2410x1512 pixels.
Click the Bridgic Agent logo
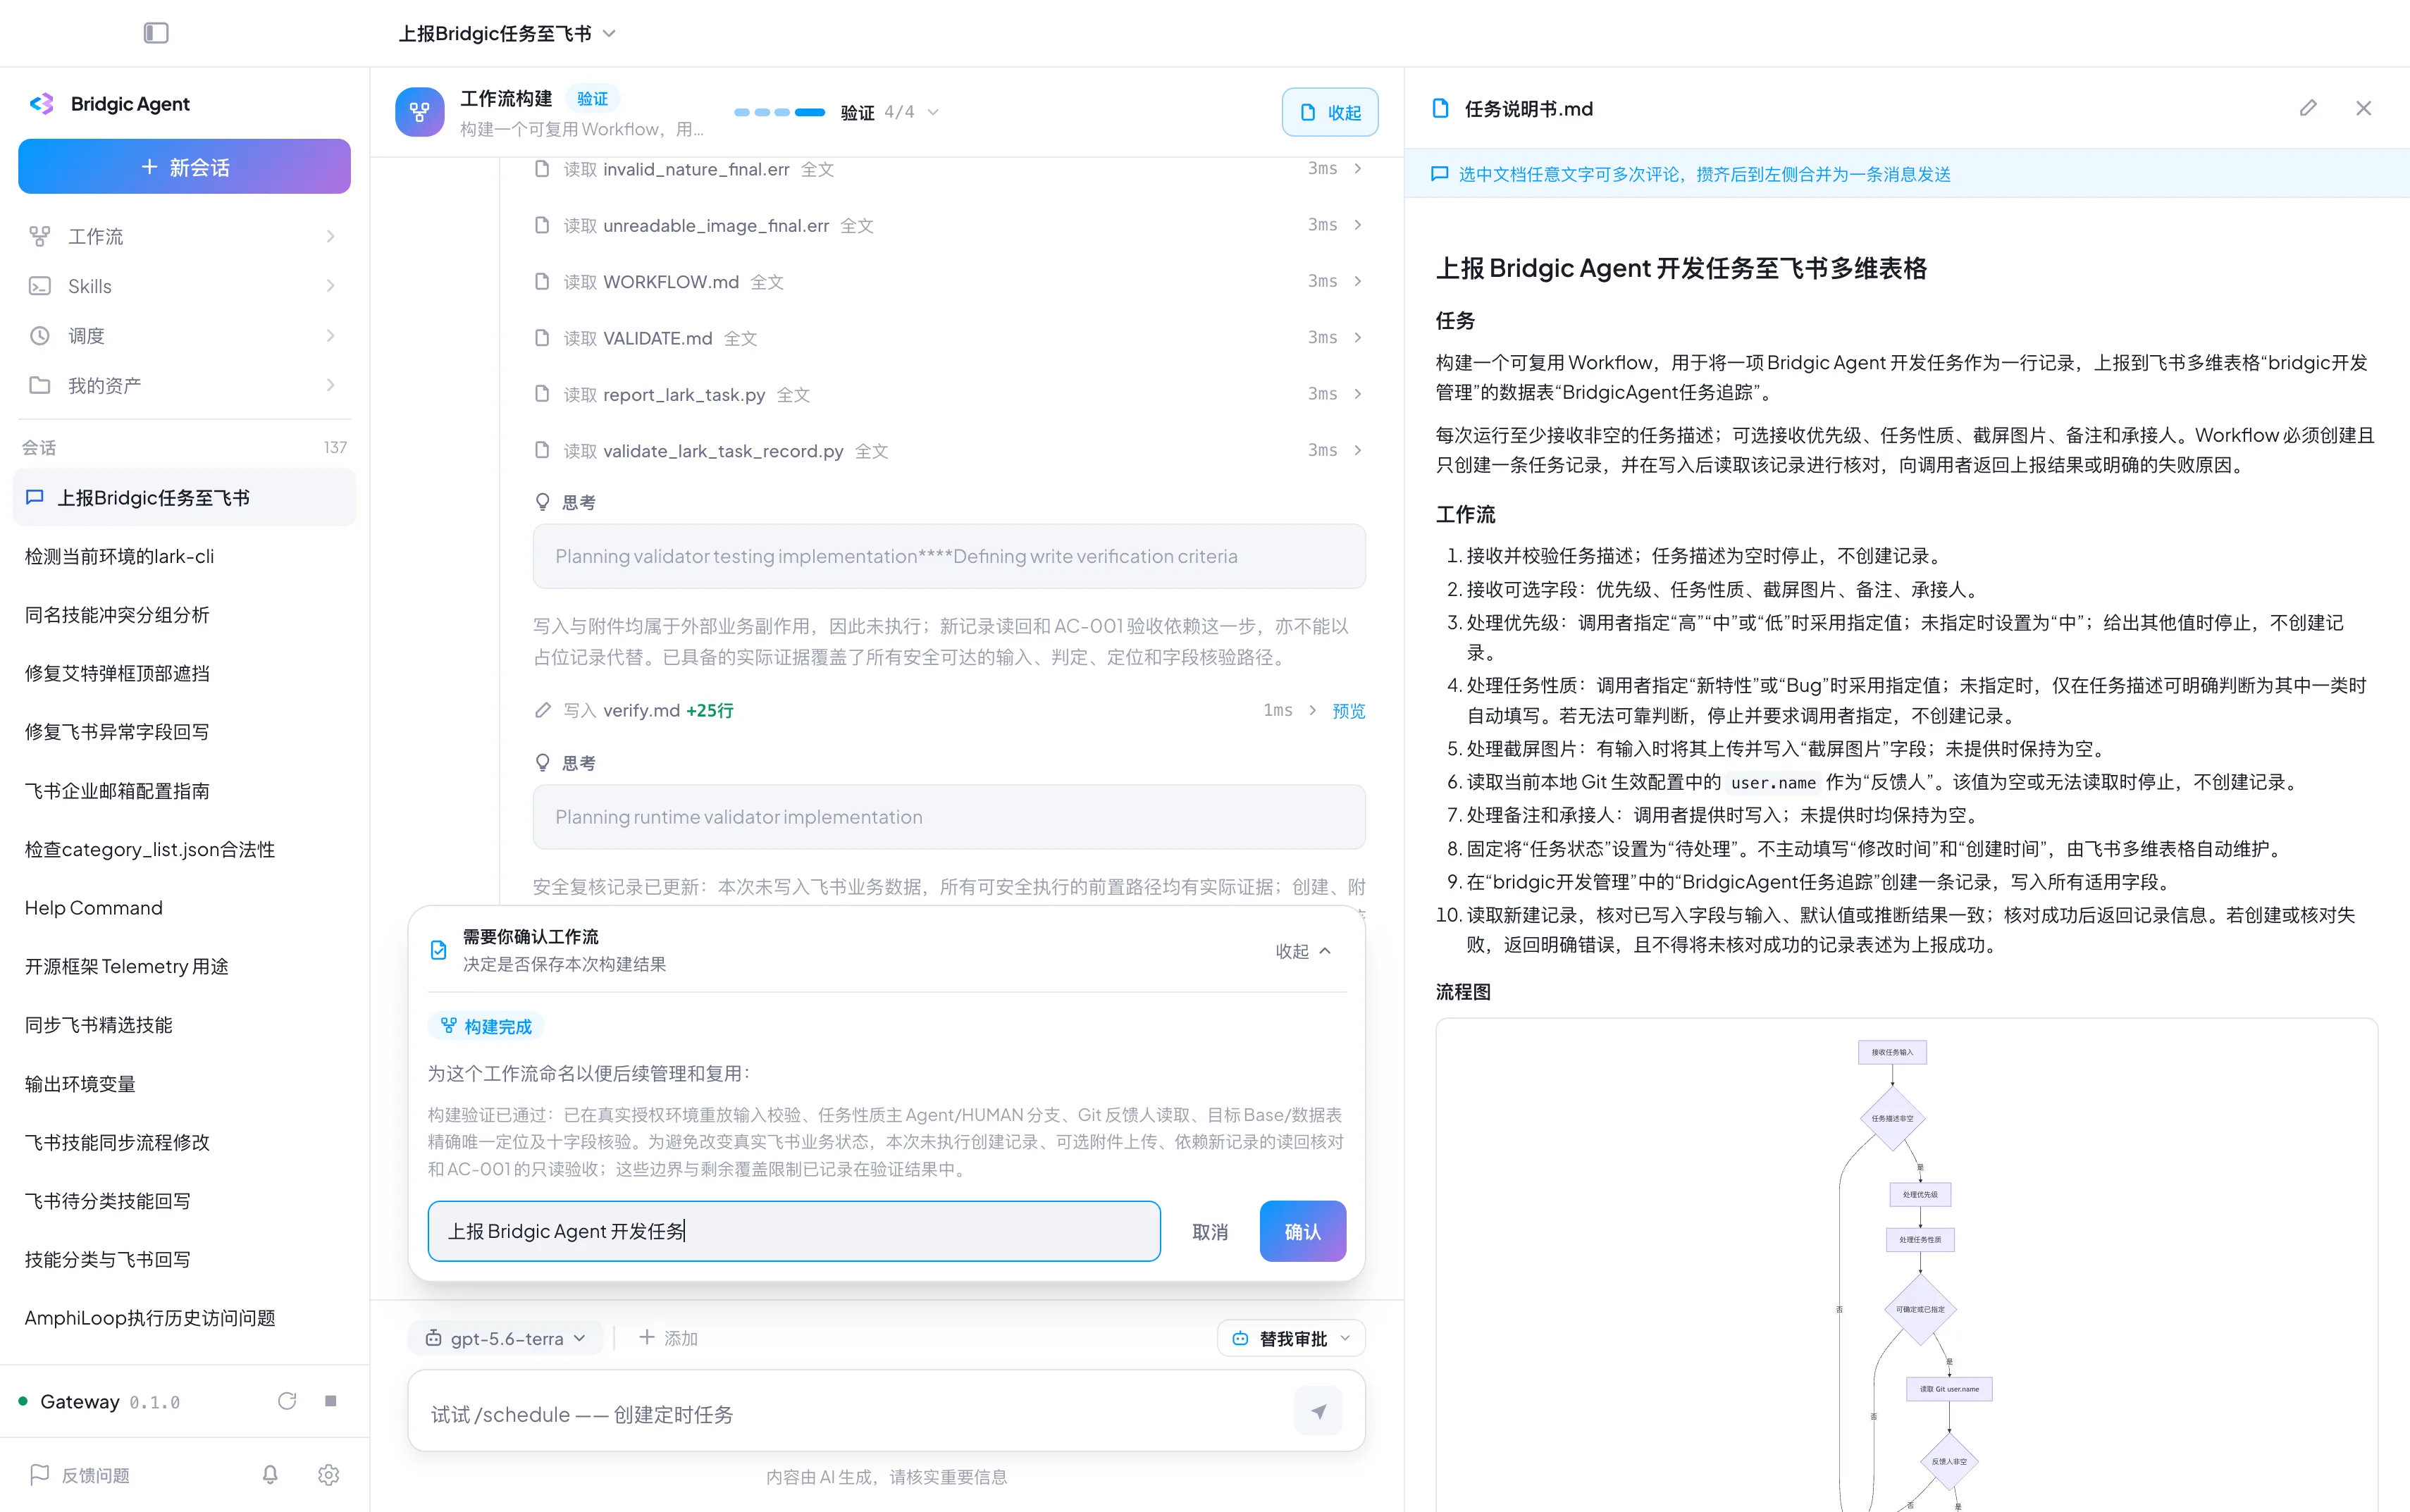pos(41,104)
